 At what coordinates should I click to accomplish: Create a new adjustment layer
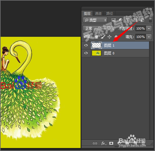coord(119,143)
